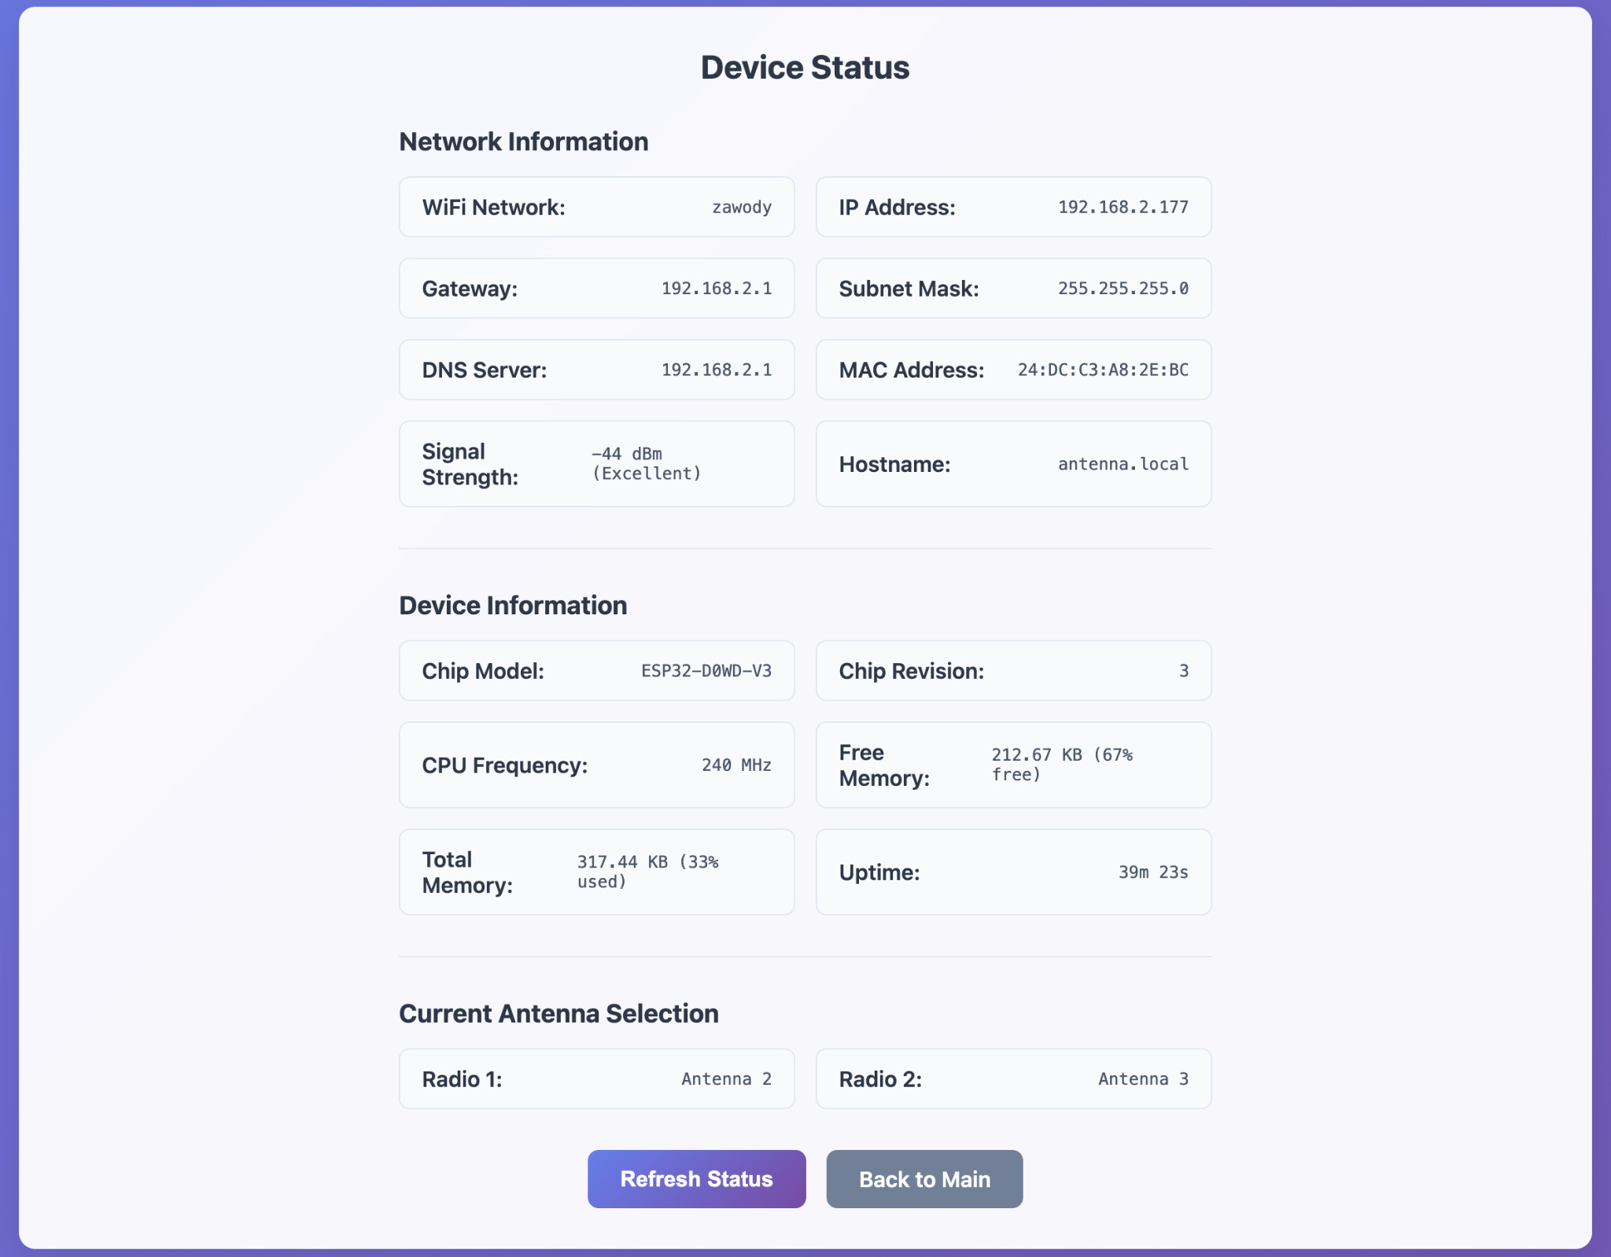Click the Hostname antenna.local value
This screenshot has width=1611, height=1257.
[x=1123, y=464]
